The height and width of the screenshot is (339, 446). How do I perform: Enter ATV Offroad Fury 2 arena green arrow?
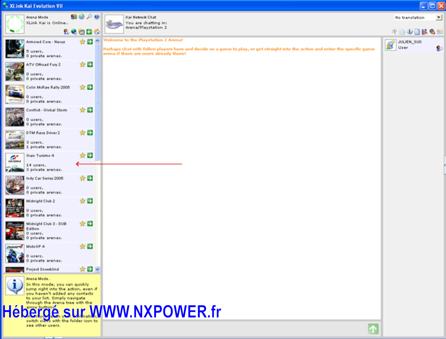[90, 64]
